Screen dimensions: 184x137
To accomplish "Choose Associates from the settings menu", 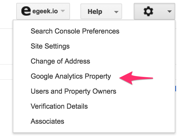I will (x=47, y=121).
